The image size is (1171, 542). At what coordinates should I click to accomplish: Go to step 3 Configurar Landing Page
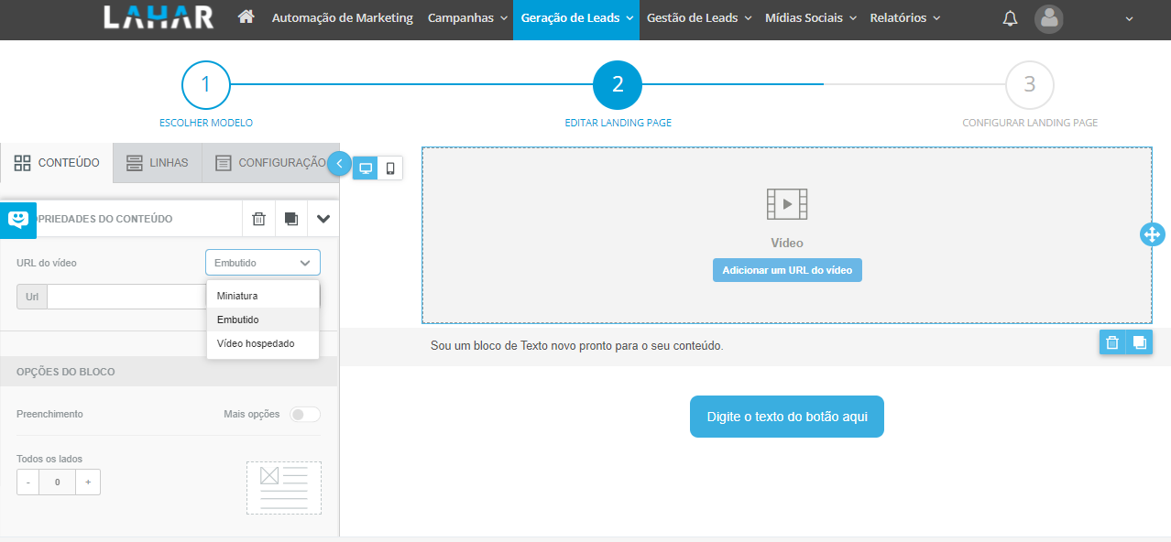click(1030, 85)
